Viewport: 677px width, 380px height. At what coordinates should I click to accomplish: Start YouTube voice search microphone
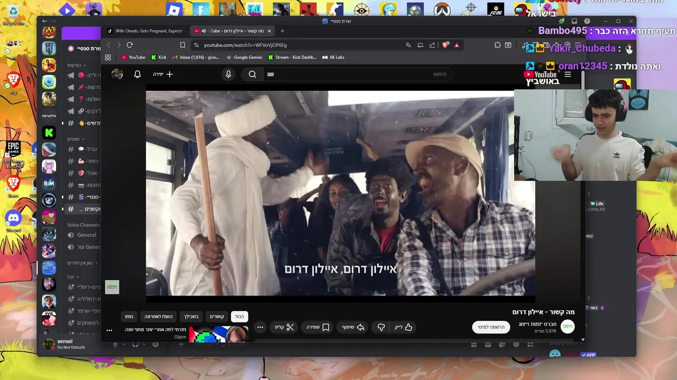[x=228, y=74]
